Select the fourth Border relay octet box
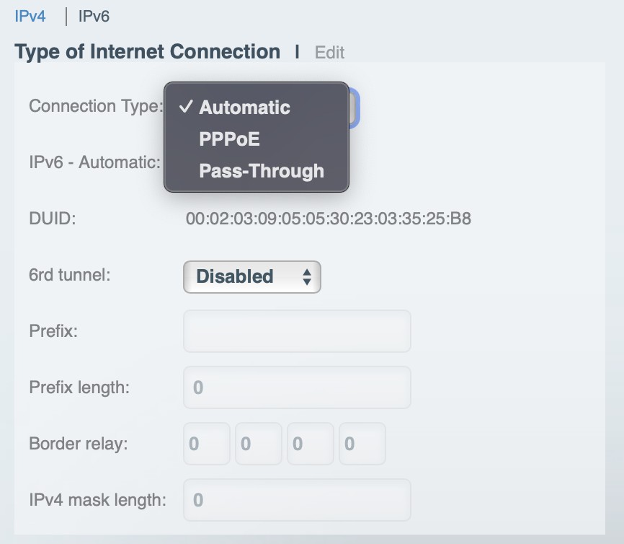 (x=362, y=444)
